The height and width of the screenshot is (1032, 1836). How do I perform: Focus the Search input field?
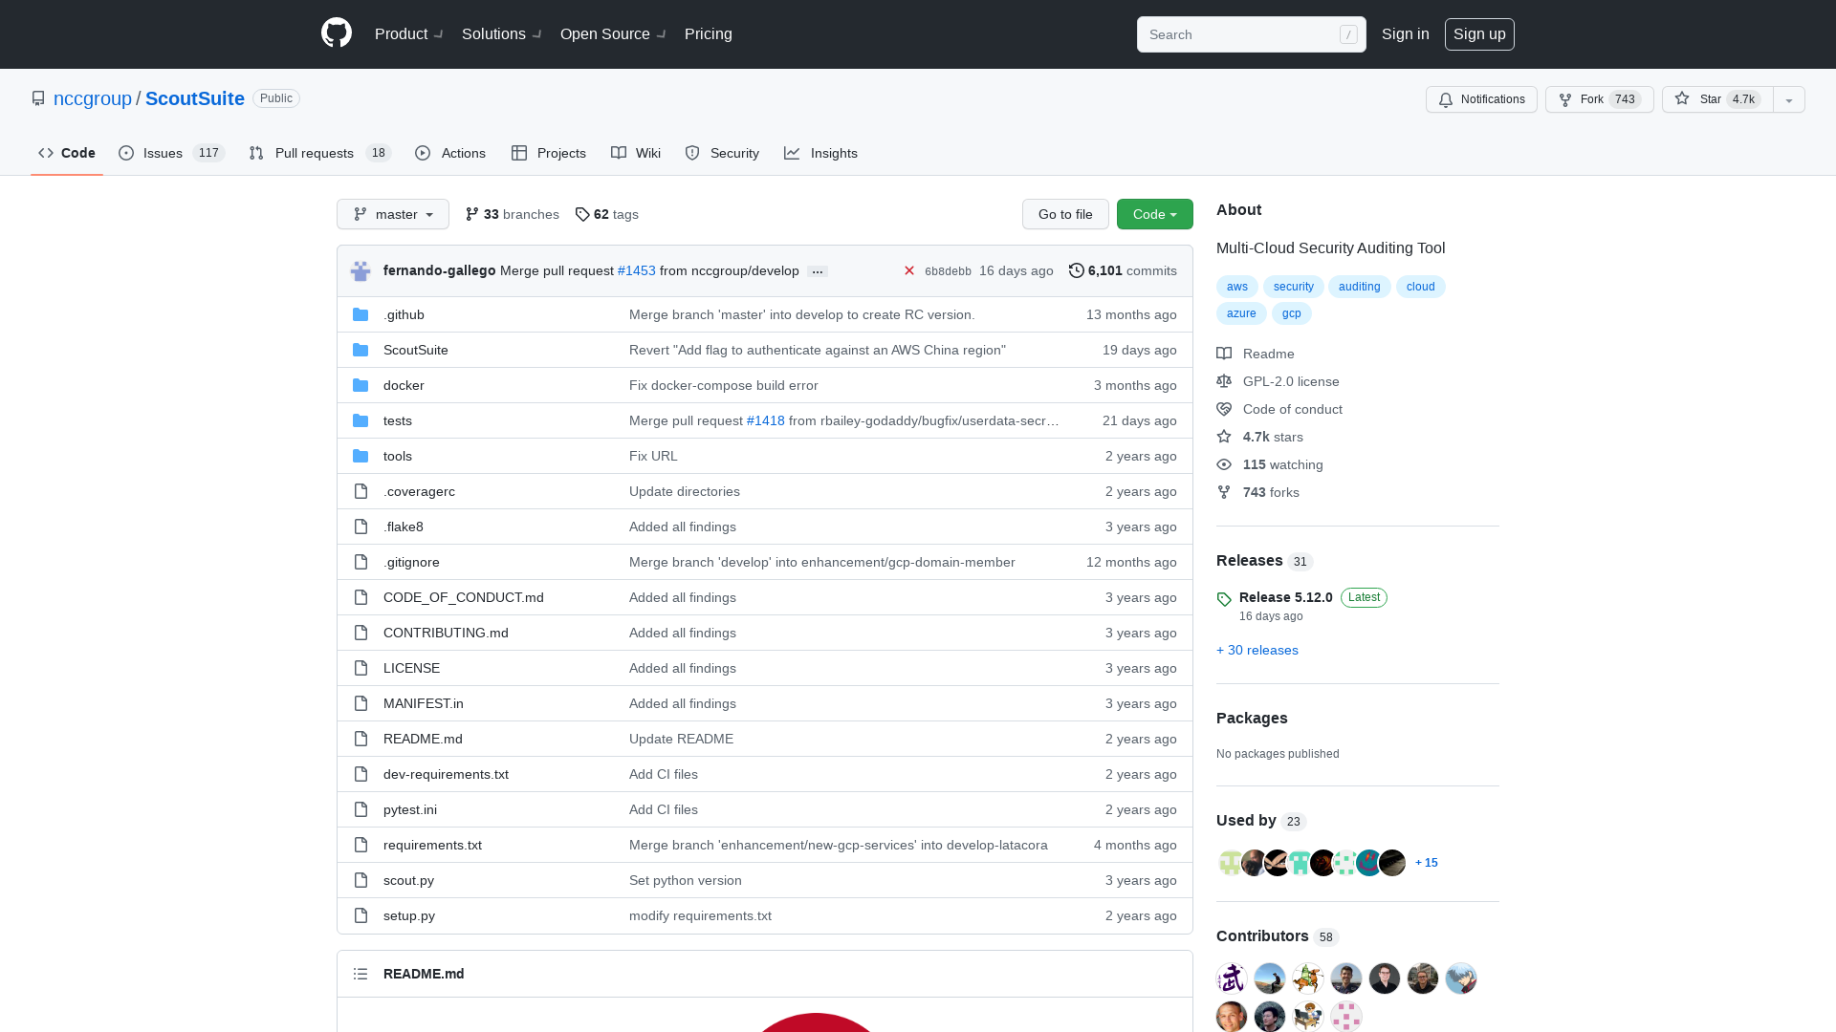(x=1252, y=34)
